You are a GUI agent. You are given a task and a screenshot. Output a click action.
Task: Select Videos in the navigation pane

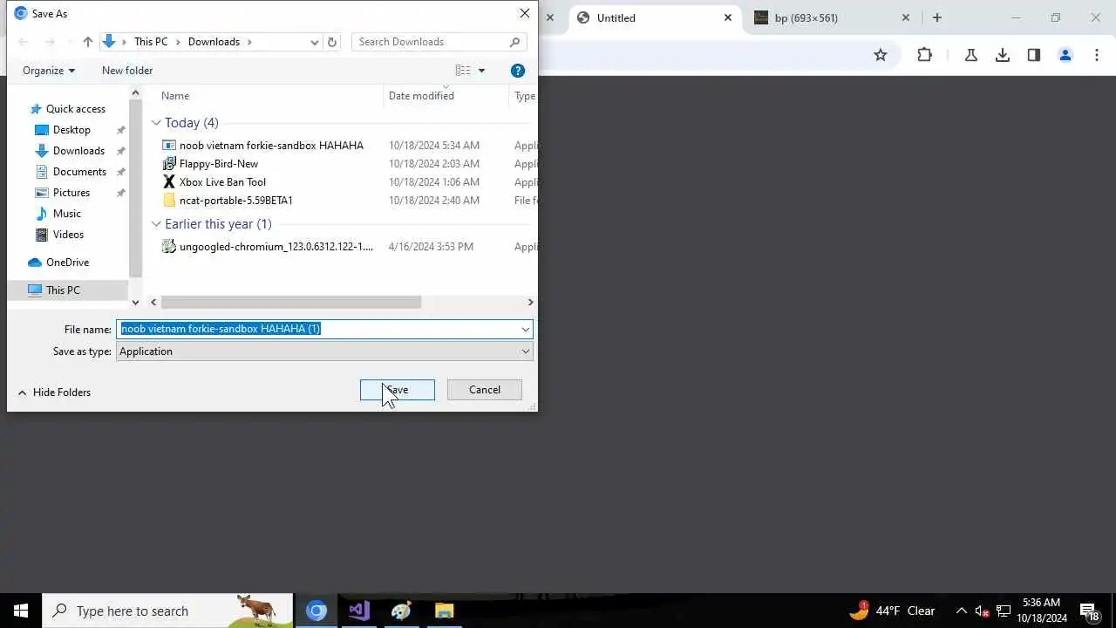68,235
